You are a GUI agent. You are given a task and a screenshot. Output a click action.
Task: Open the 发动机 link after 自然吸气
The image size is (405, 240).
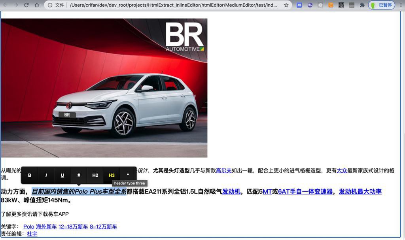click(x=231, y=192)
